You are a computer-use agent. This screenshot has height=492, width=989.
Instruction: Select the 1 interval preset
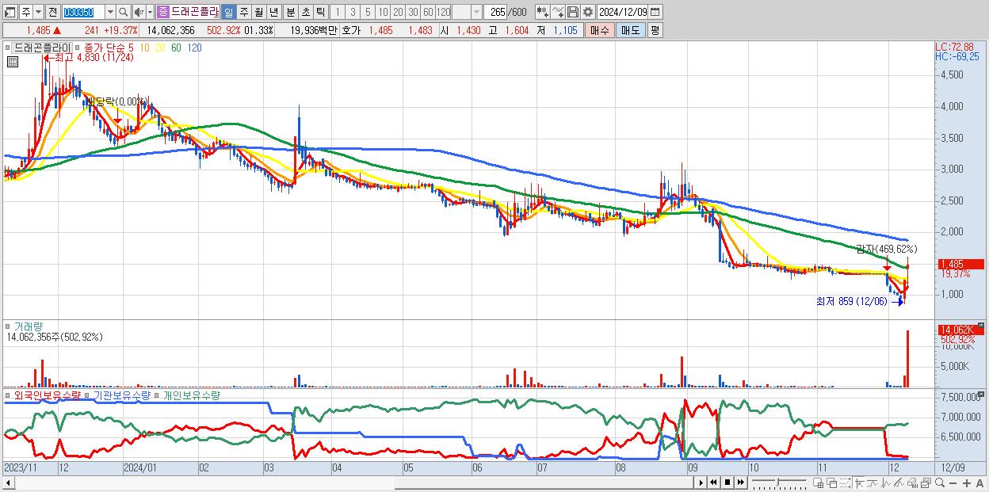[x=337, y=12]
